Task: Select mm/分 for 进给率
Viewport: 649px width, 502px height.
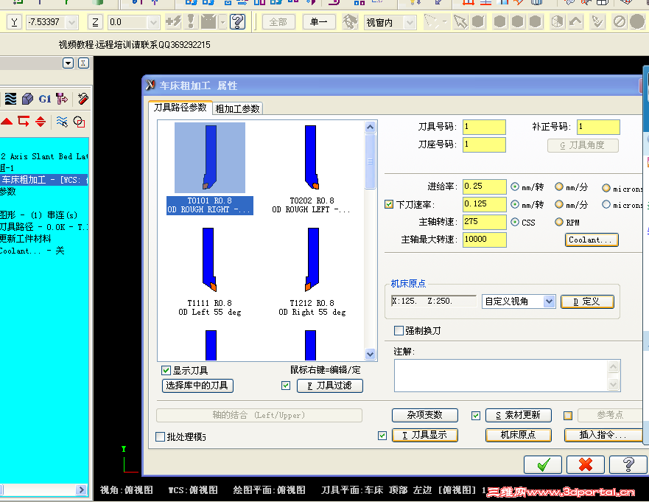Action: pos(559,186)
